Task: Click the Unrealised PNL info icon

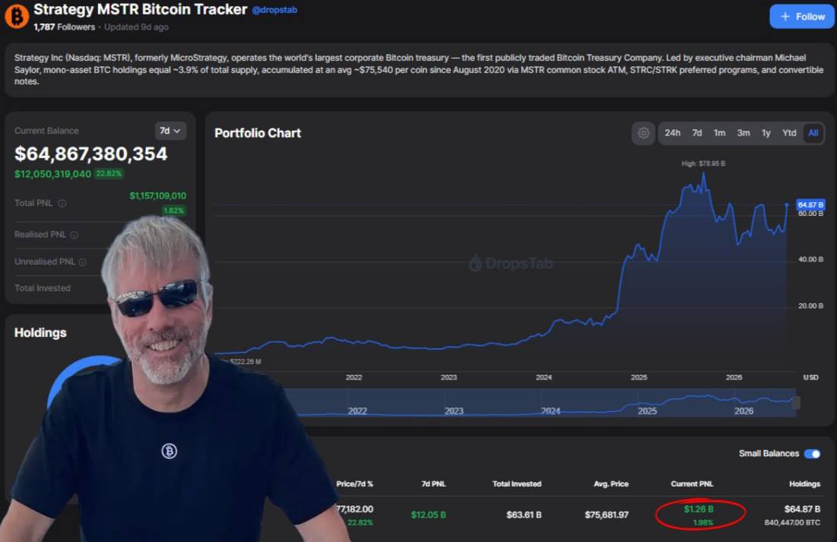Action: tap(83, 262)
